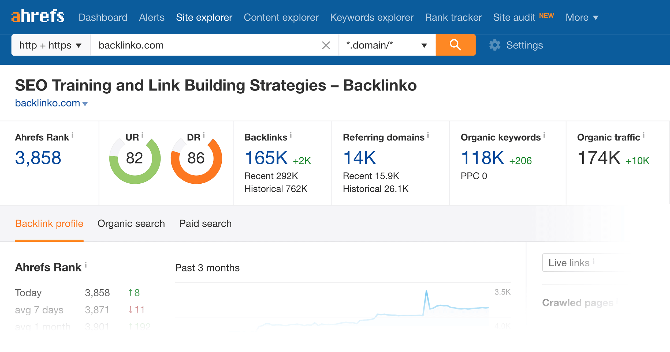Open Keywords explorer
The height and width of the screenshot is (352, 670).
tap(372, 17)
